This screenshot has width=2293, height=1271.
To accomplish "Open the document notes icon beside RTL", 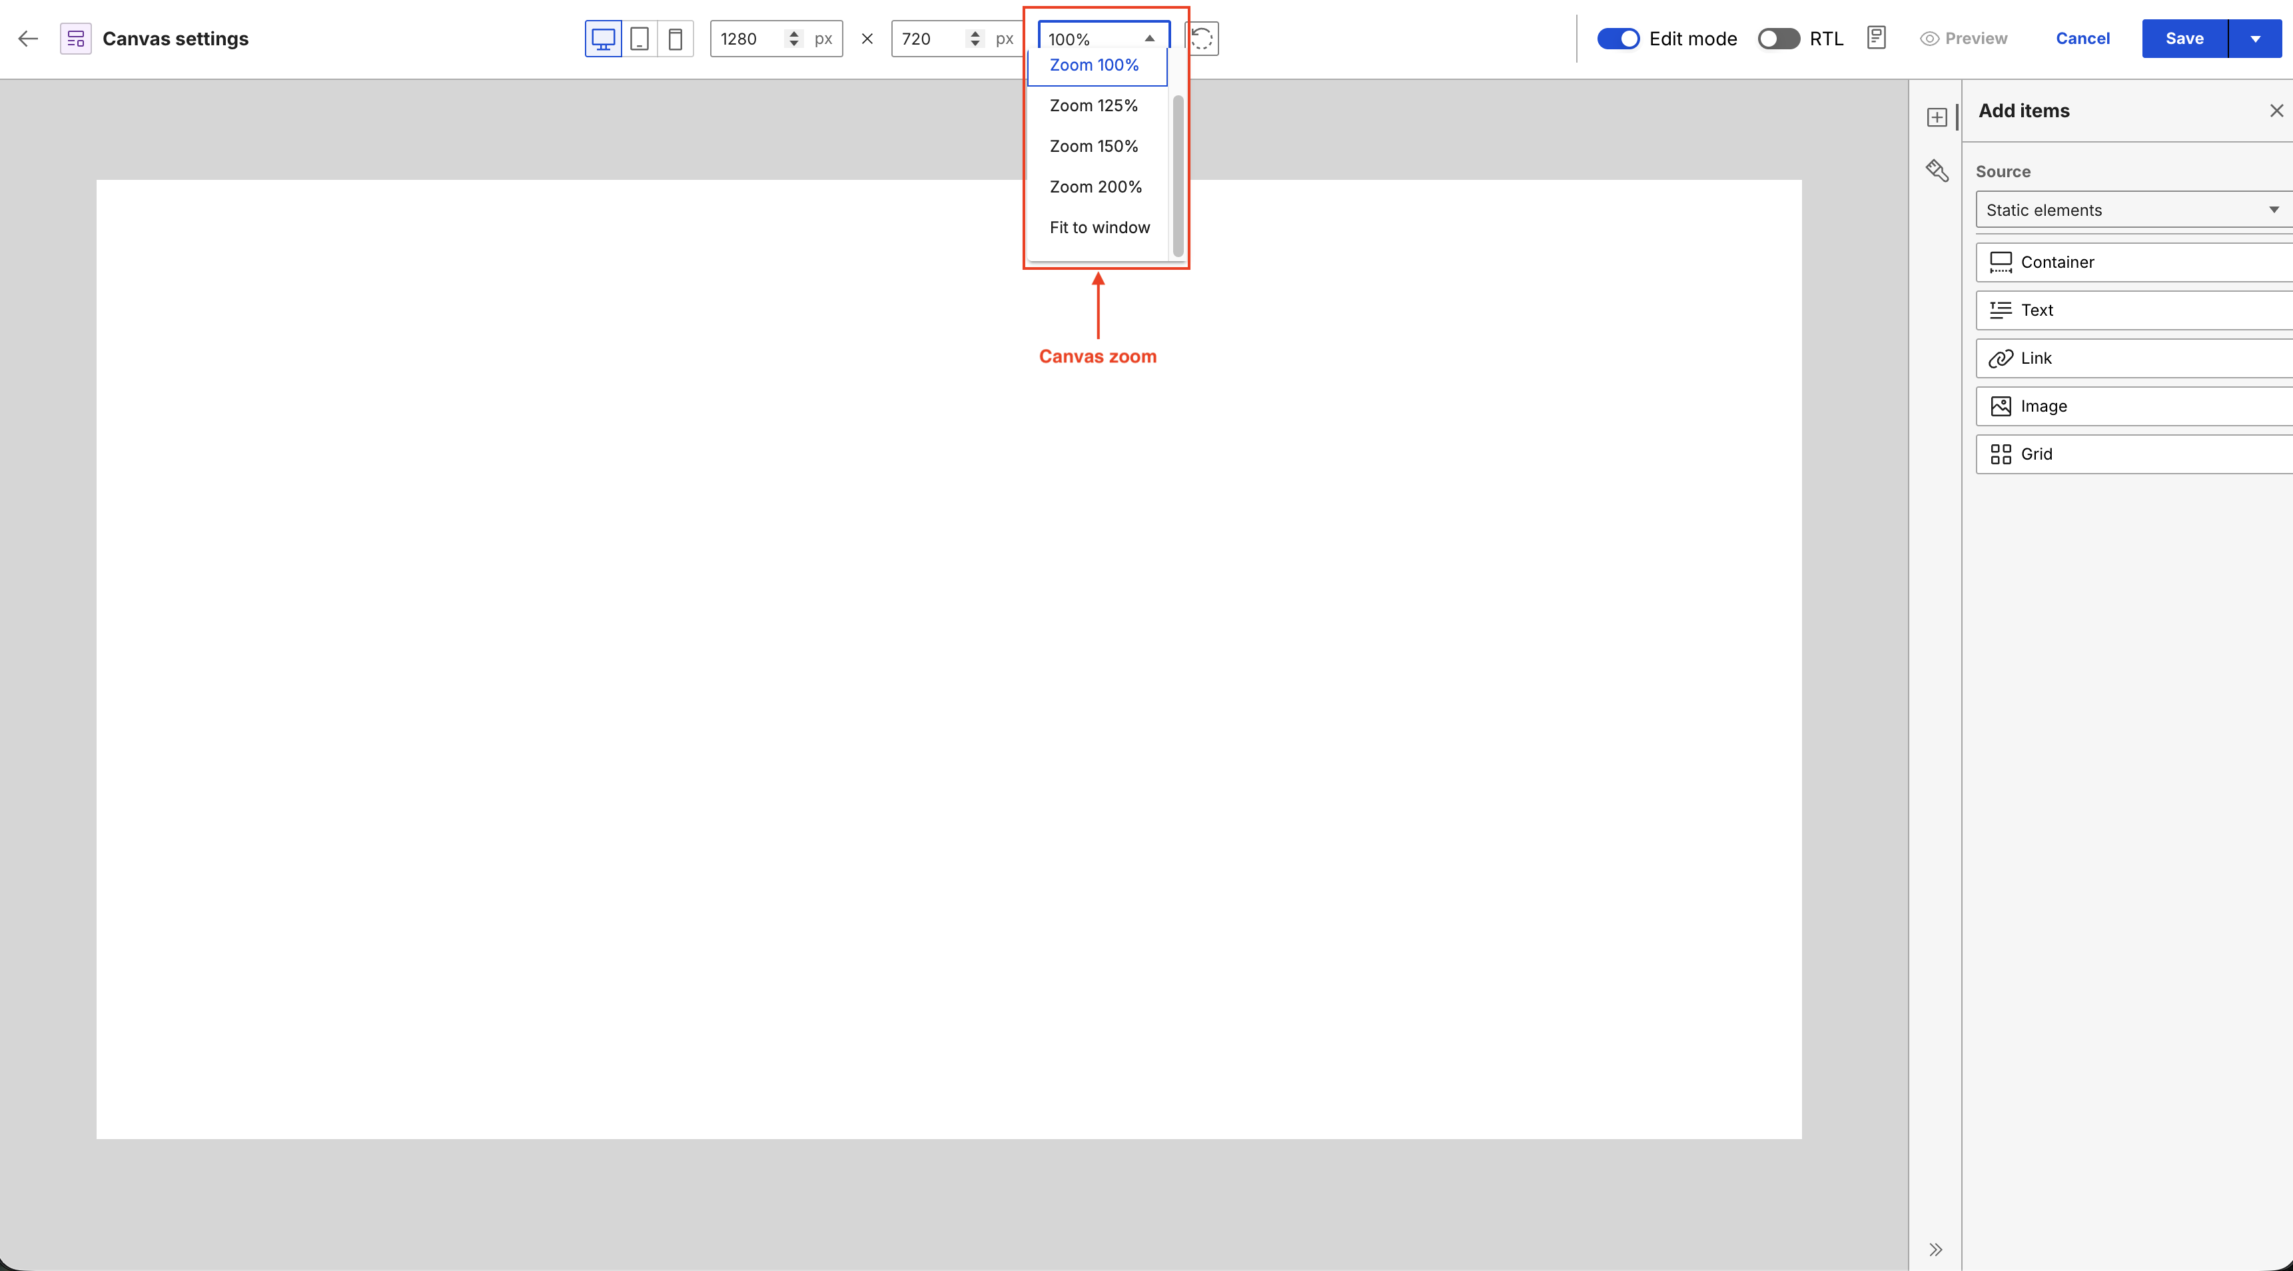I will (x=1877, y=37).
